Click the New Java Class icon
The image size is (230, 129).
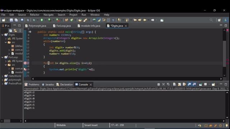click(x=72, y=20)
